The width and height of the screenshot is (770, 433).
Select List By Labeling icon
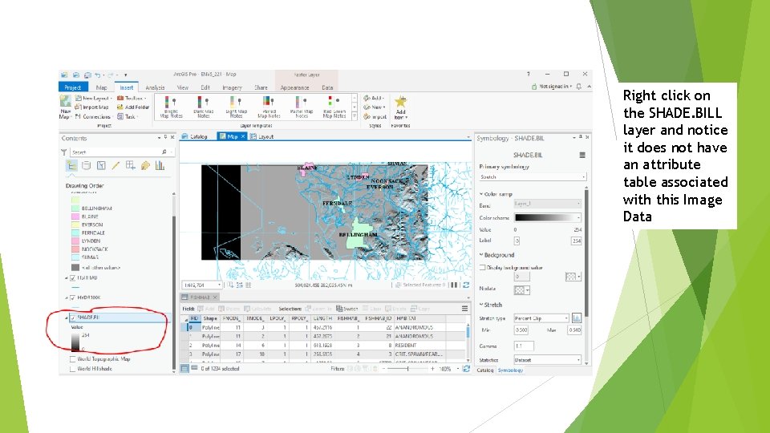tap(145, 166)
